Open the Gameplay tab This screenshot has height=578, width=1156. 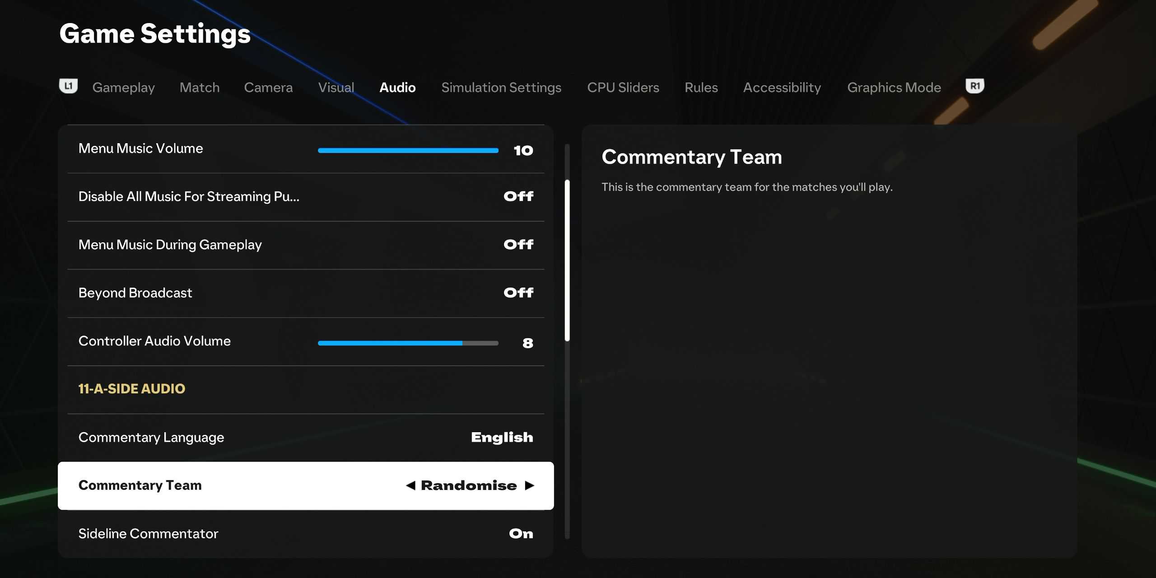(123, 87)
